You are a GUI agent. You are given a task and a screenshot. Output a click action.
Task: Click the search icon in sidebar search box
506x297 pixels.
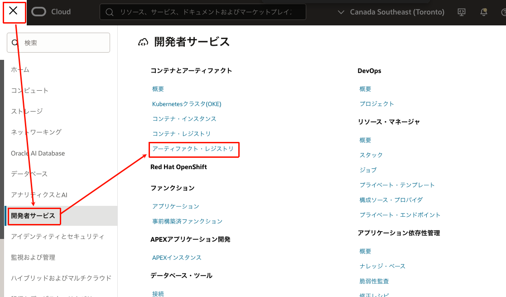[15, 43]
